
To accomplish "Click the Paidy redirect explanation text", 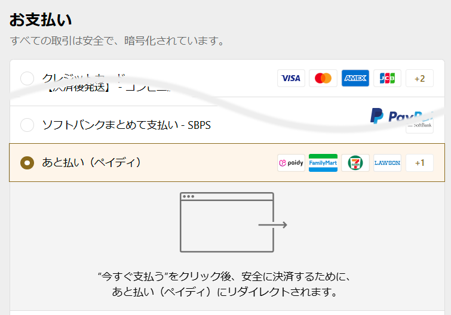I will point(226,285).
